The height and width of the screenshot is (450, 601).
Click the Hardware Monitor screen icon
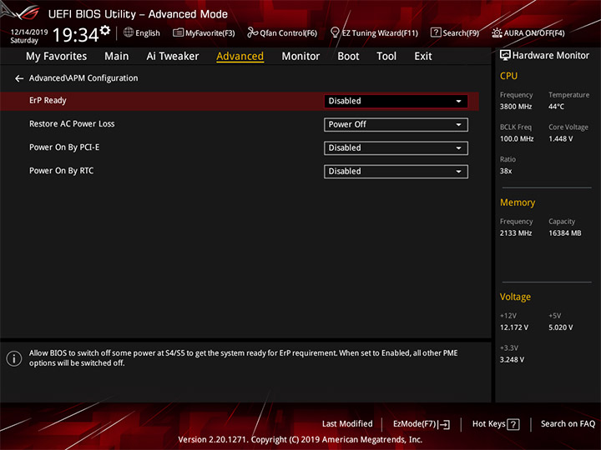tap(505, 56)
